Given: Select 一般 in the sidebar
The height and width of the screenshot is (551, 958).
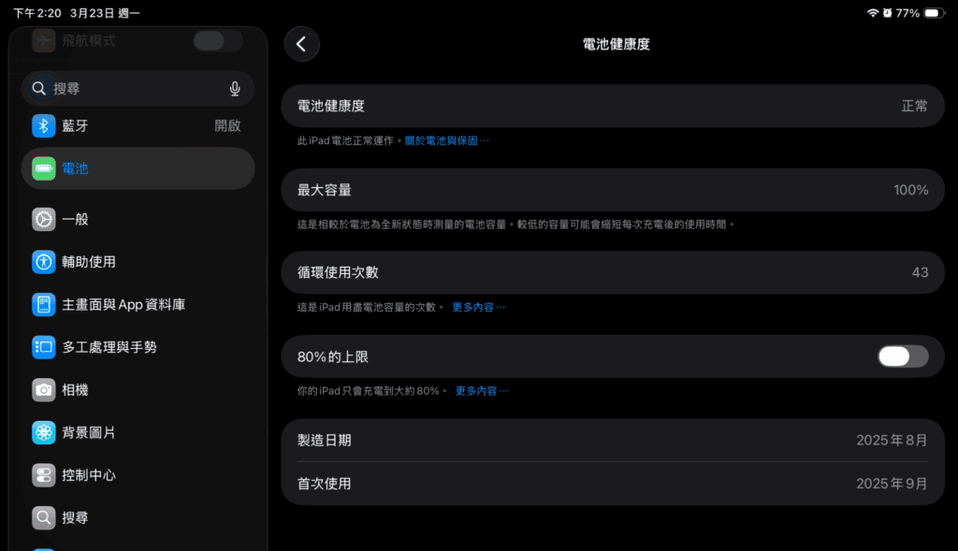Looking at the screenshot, I should pyautogui.click(x=138, y=219).
